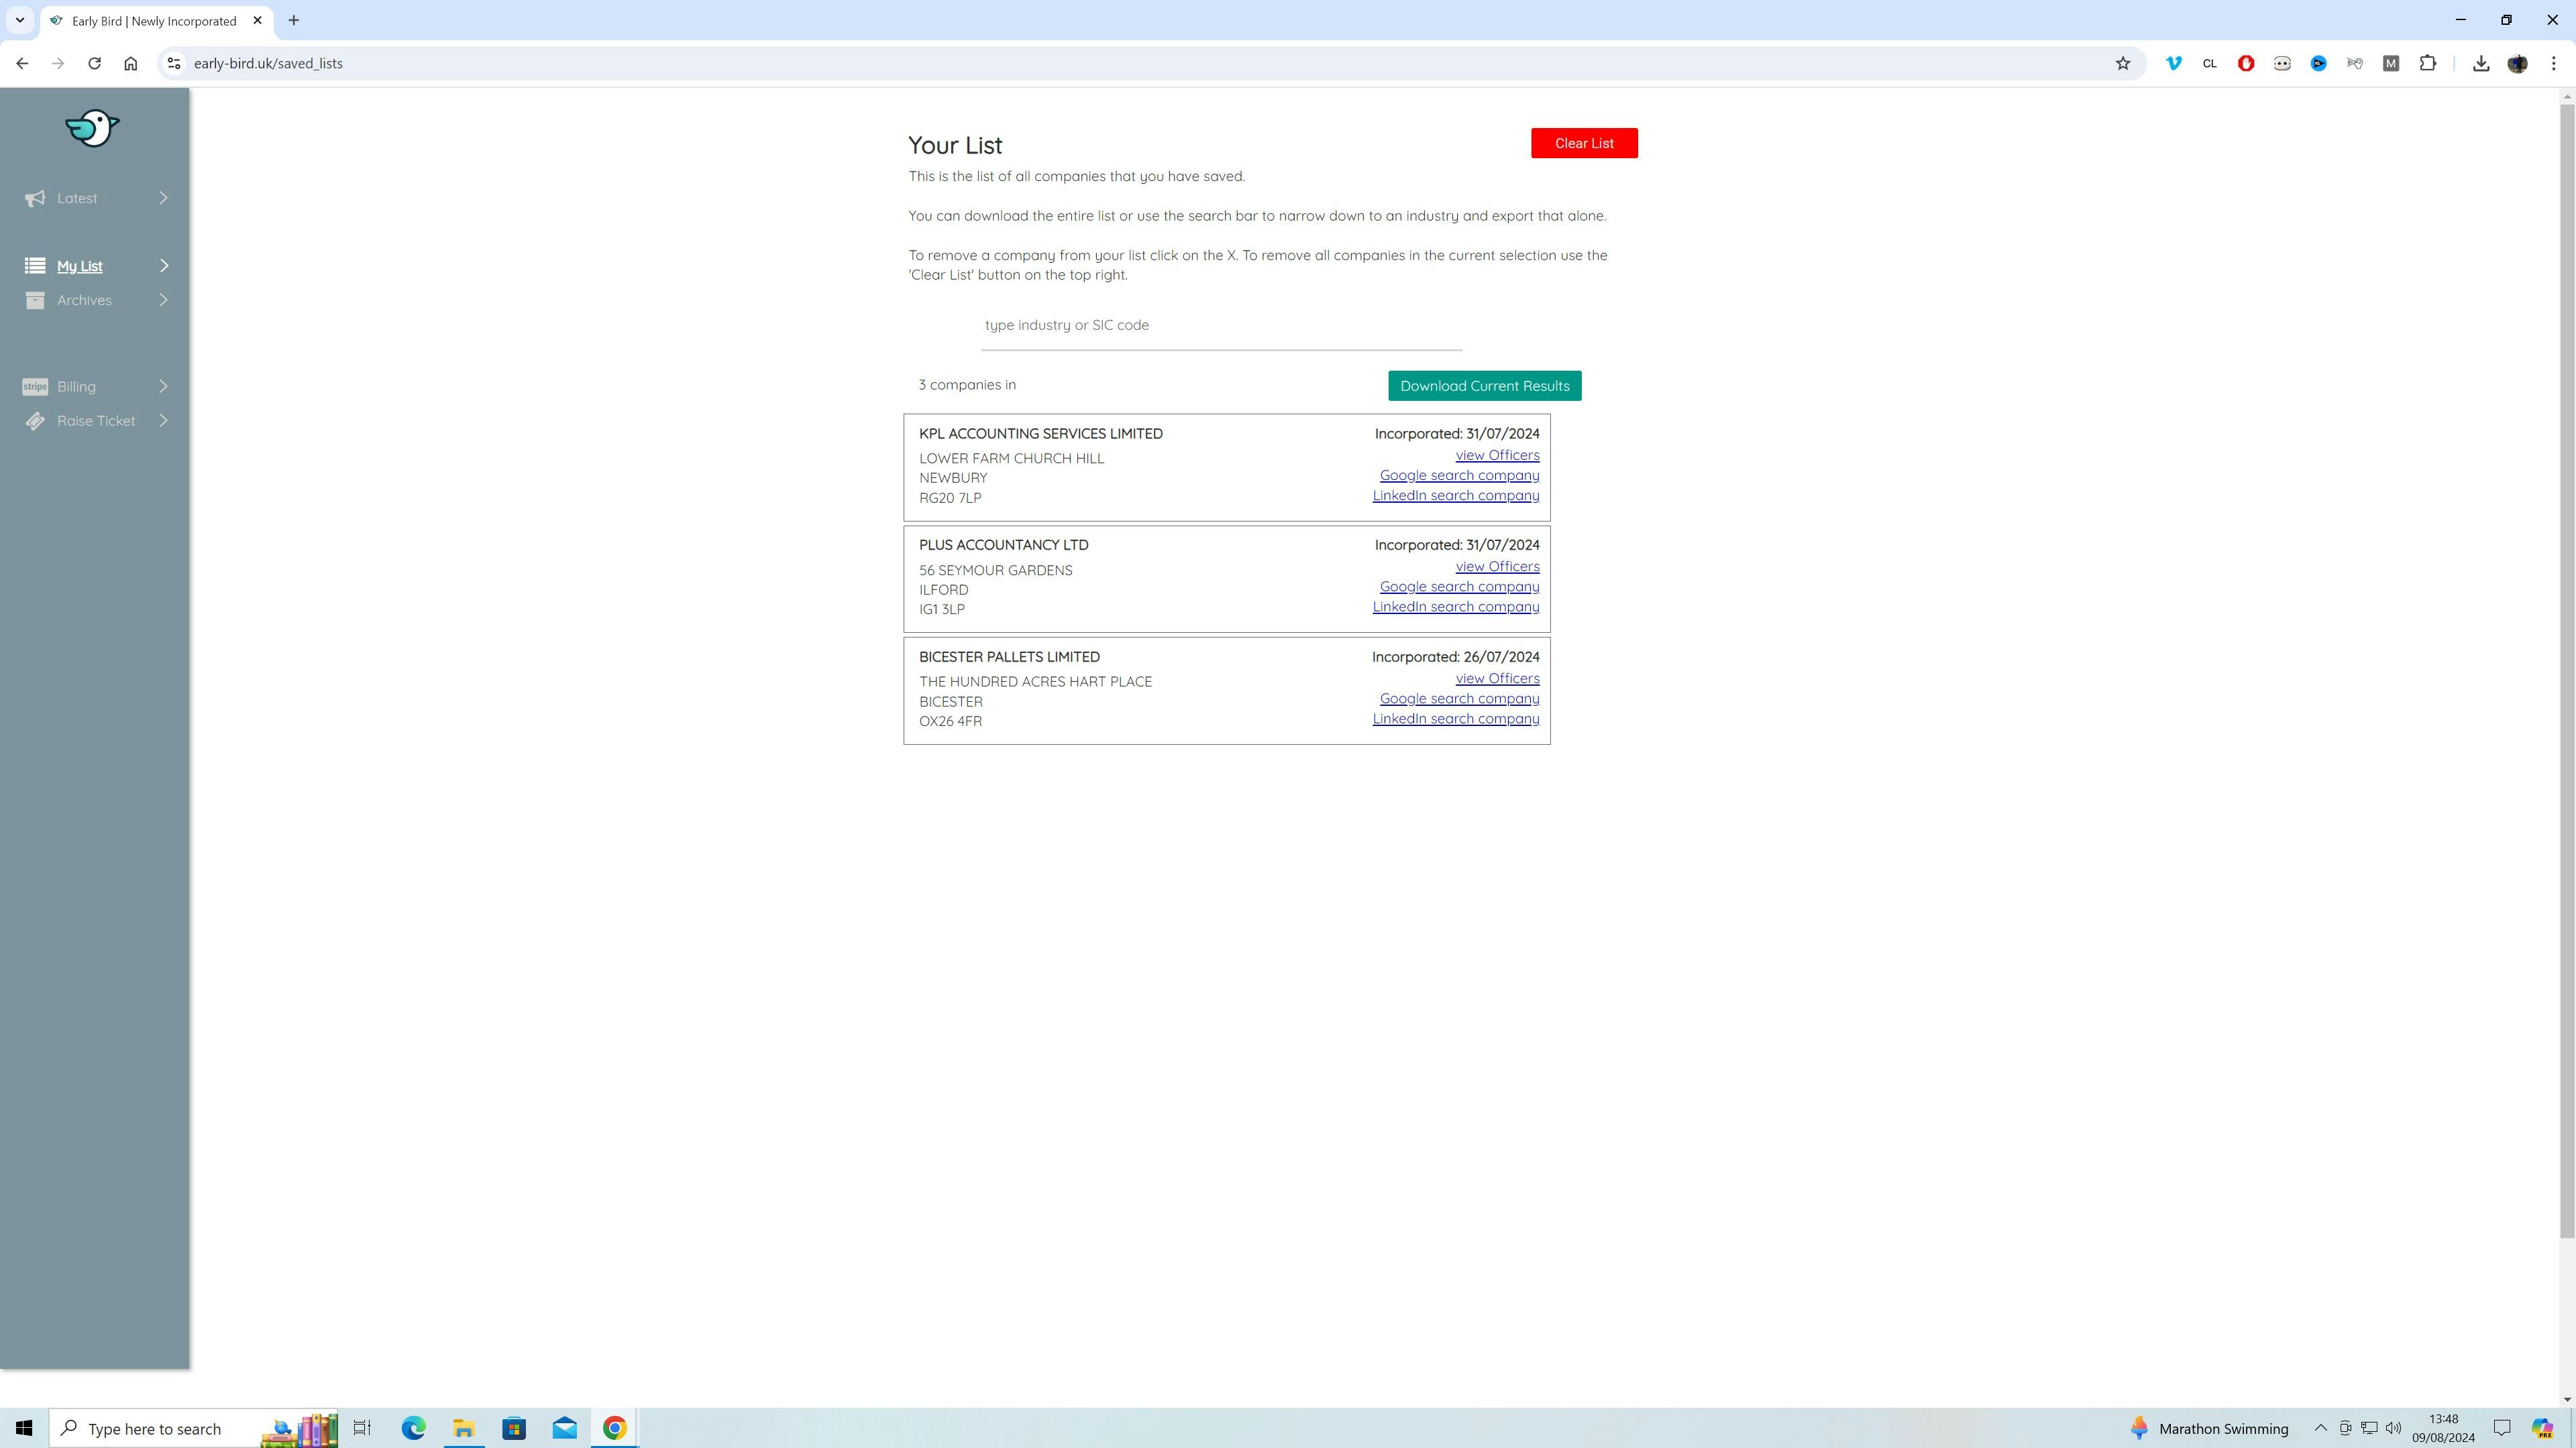This screenshot has width=2576, height=1448.
Task: Expand the Archives chevron arrow
Action: coord(164,300)
